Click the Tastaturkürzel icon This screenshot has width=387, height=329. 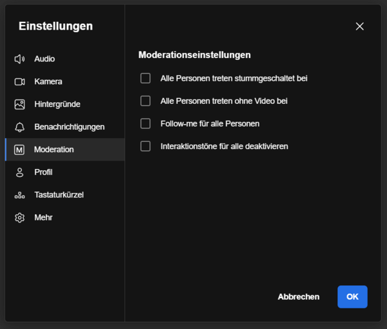19,195
